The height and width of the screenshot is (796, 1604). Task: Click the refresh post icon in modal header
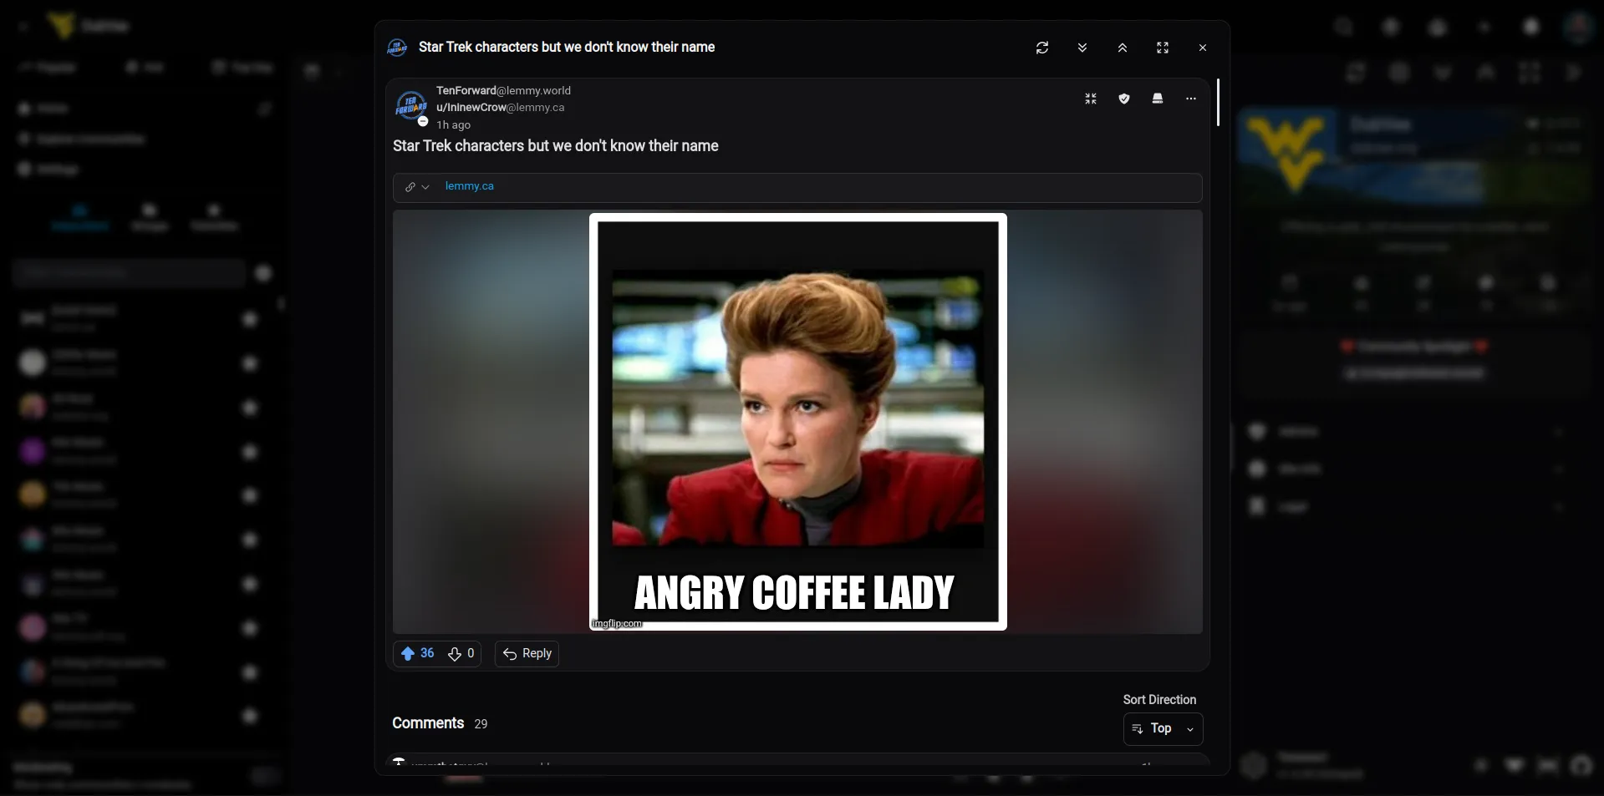click(1042, 48)
